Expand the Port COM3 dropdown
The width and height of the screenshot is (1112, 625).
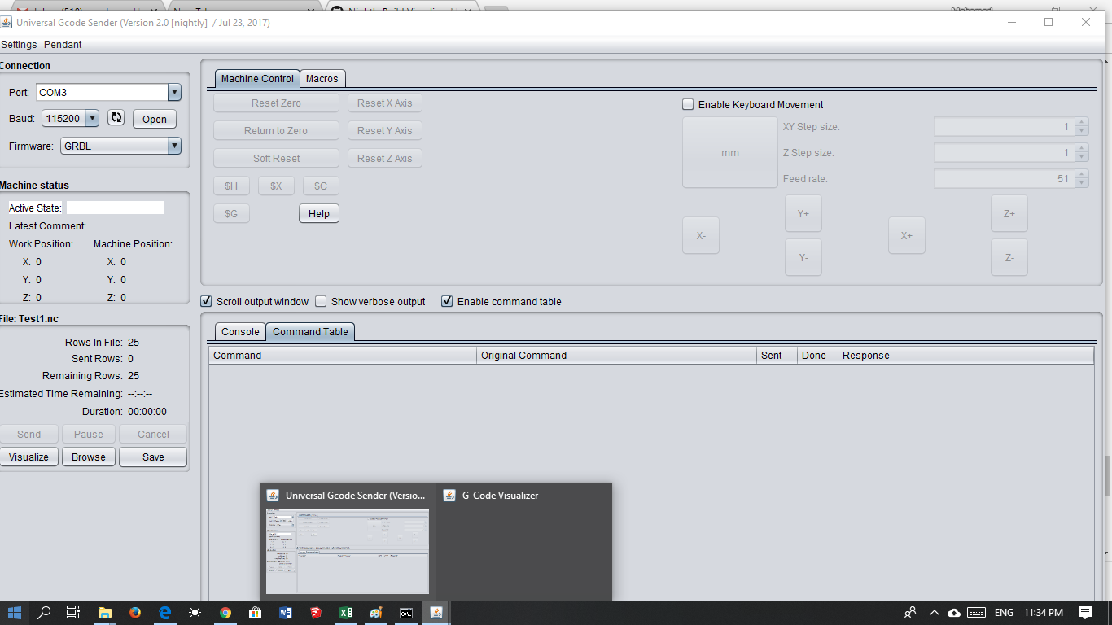click(174, 92)
